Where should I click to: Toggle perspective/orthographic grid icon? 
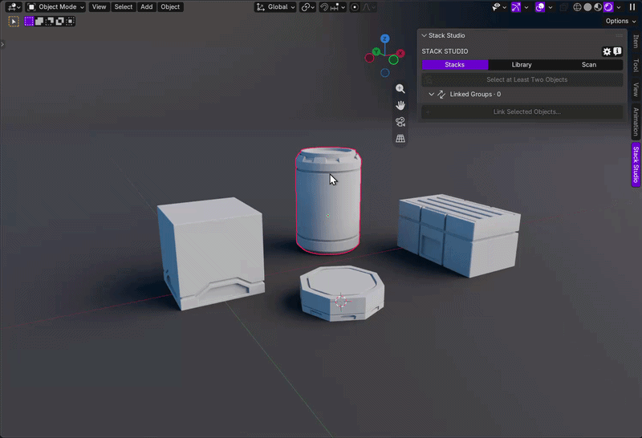tap(400, 138)
